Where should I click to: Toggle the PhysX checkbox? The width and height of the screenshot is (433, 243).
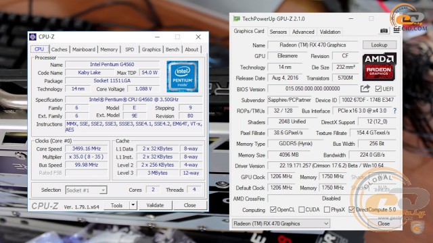(x=327, y=210)
